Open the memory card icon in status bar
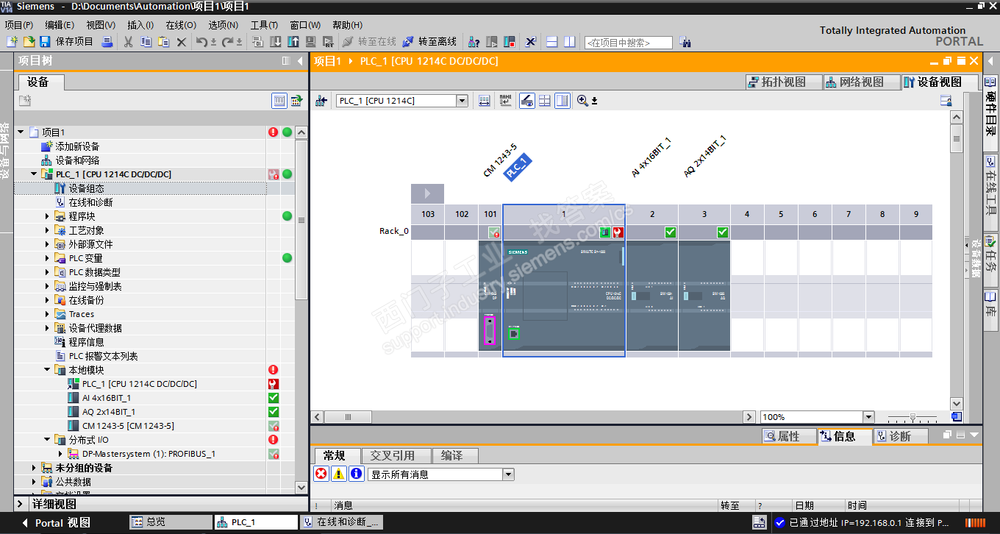 [760, 522]
